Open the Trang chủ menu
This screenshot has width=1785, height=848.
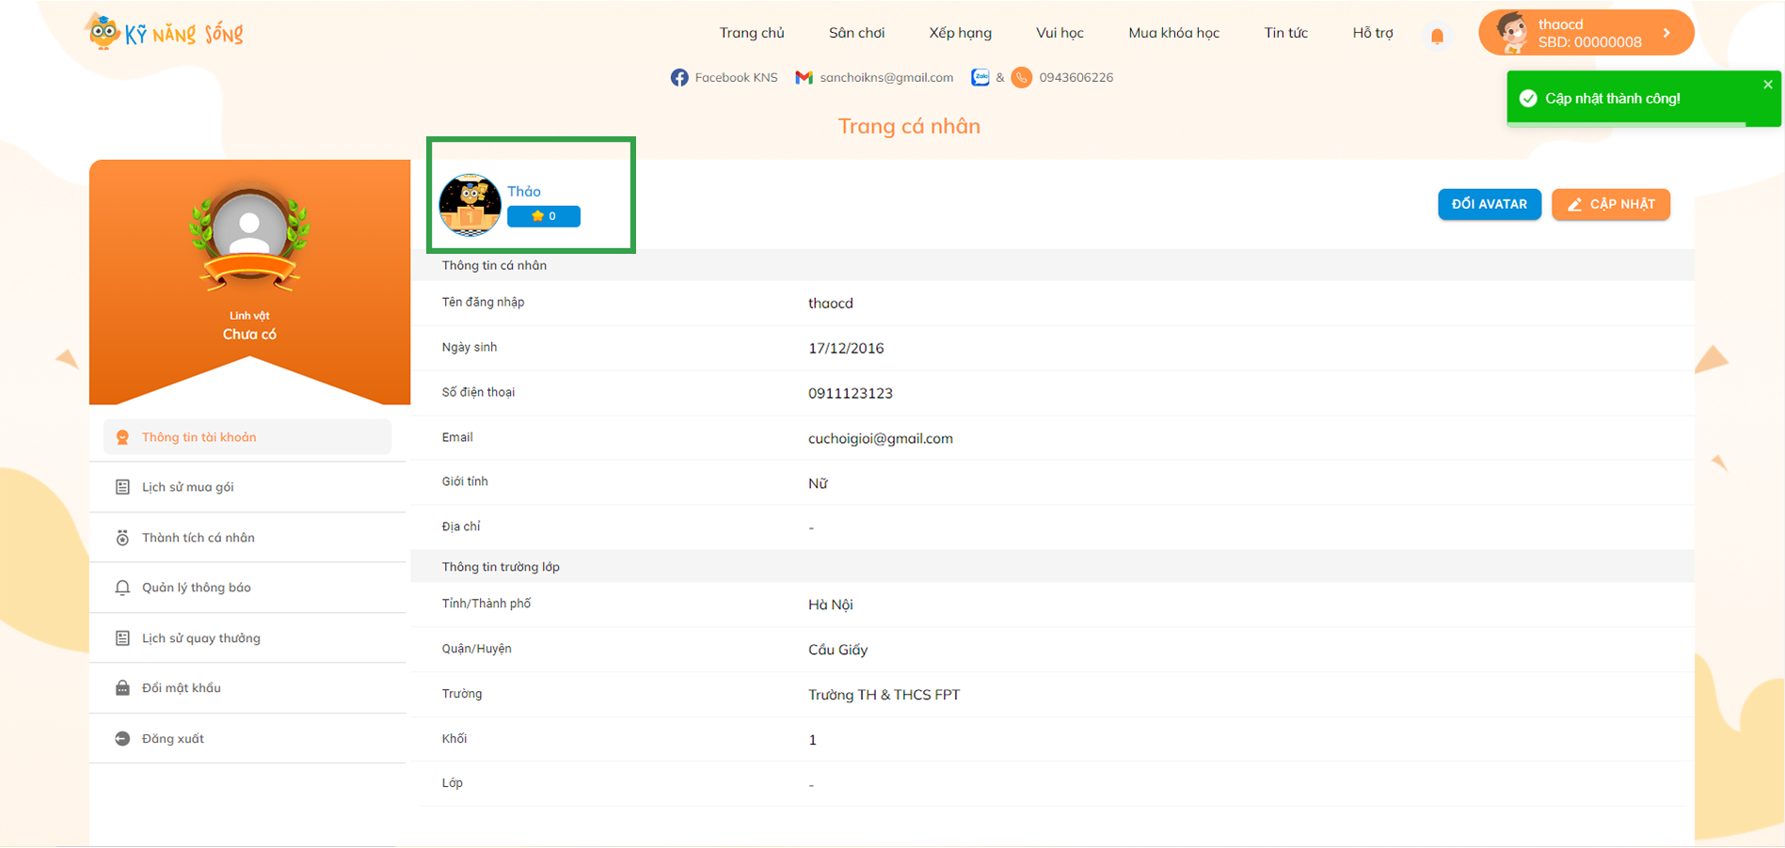coord(751,33)
